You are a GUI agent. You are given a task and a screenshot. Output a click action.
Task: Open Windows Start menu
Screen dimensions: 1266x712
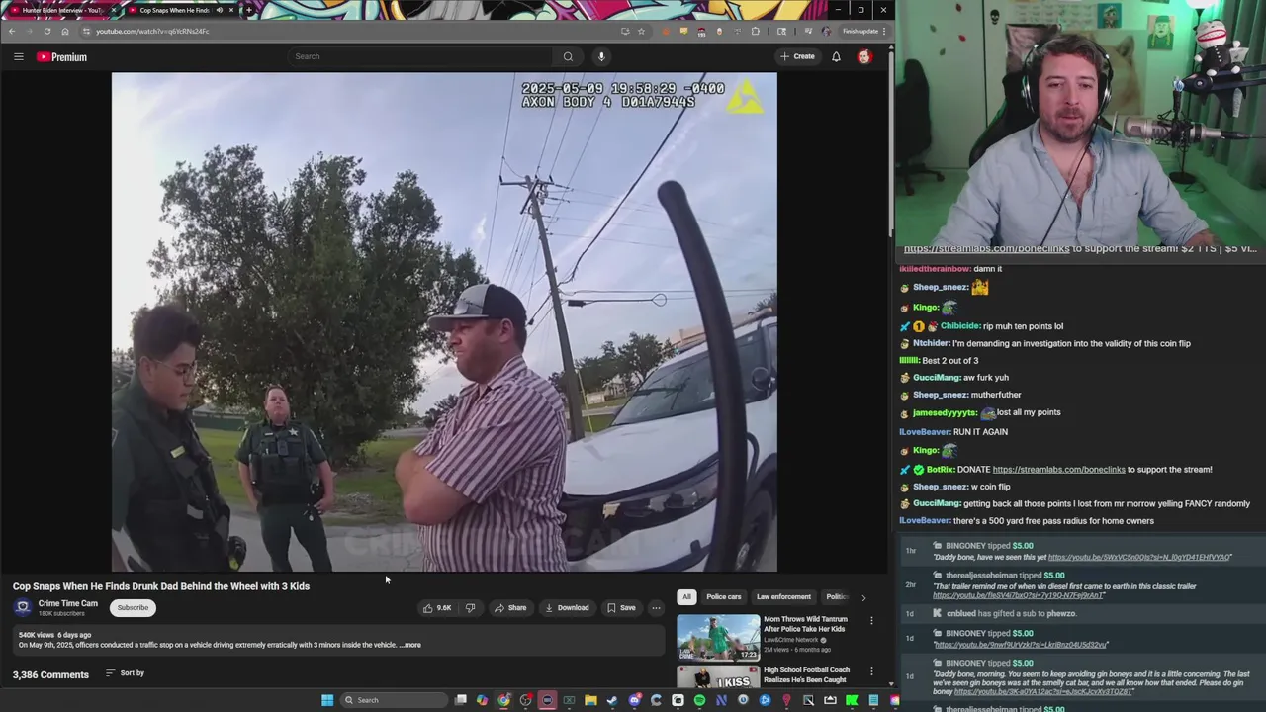point(326,700)
